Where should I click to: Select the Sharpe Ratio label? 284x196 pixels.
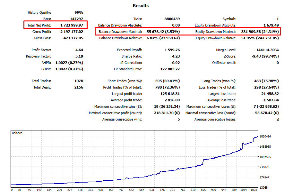pos(132,56)
